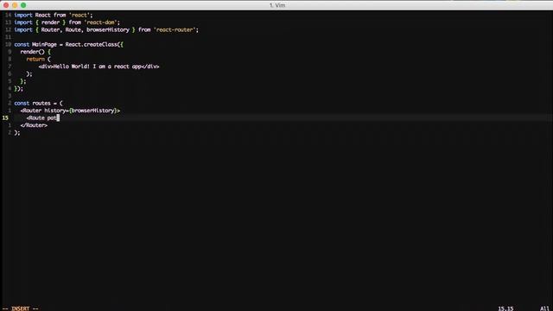Click the green zoom window button
Screen dimensions: 553x311
[23, 5]
